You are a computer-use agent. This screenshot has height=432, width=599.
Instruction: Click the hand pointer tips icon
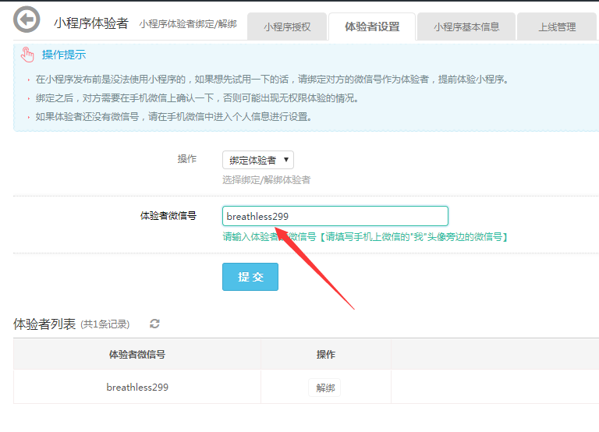(x=28, y=55)
